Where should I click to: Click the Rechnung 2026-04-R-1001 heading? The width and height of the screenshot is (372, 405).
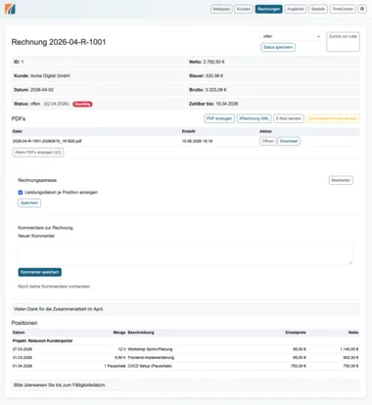point(59,42)
